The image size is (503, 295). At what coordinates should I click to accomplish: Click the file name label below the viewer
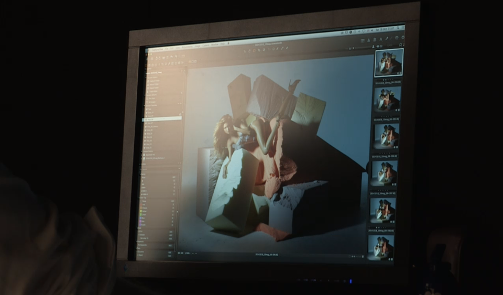coord(267,255)
